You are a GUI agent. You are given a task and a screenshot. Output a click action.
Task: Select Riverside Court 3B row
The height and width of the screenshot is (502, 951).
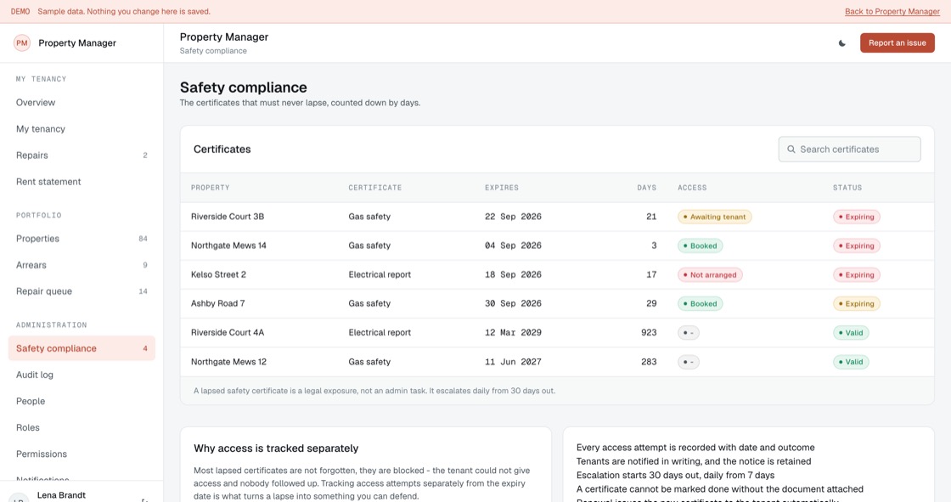[x=557, y=217]
